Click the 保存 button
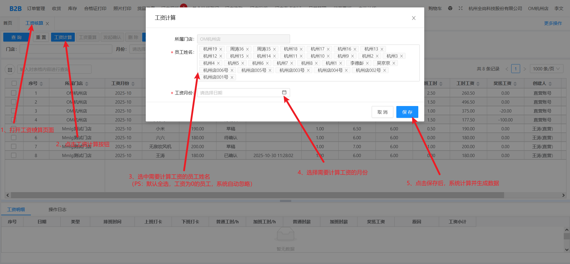The image size is (570, 264). pyautogui.click(x=407, y=112)
